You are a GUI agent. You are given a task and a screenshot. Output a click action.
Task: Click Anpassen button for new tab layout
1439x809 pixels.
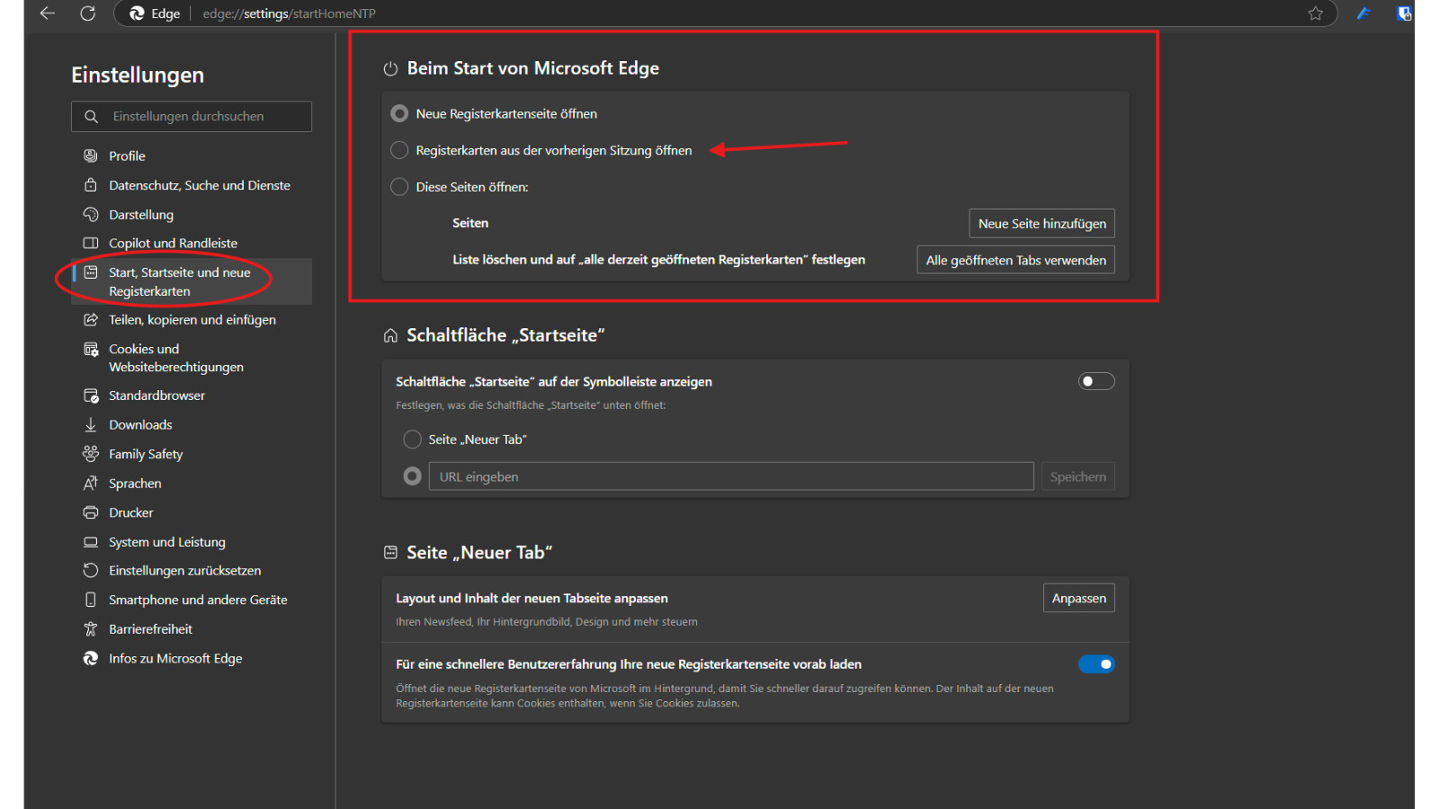[x=1078, y=599]
